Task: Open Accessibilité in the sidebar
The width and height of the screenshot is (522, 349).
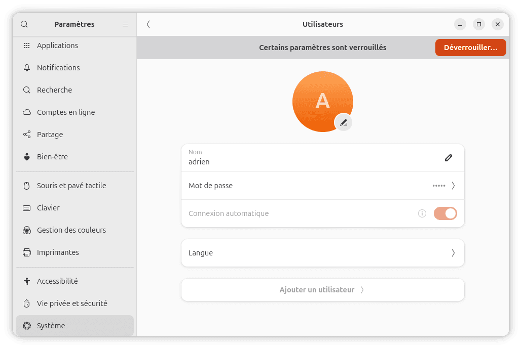Action: coord(74,281)
